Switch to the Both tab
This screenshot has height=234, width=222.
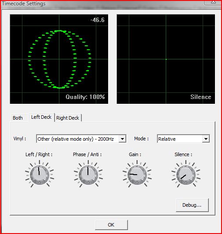click(18, 118)
